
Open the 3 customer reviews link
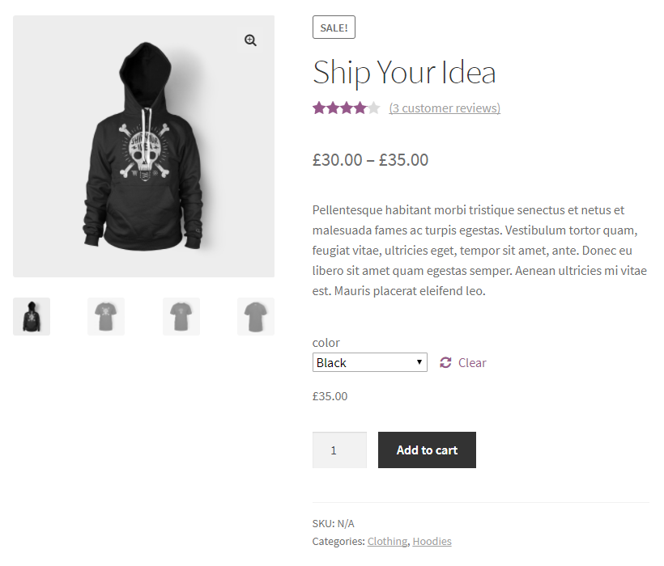(445, 108)
